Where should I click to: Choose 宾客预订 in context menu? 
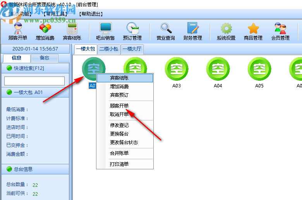125,95
